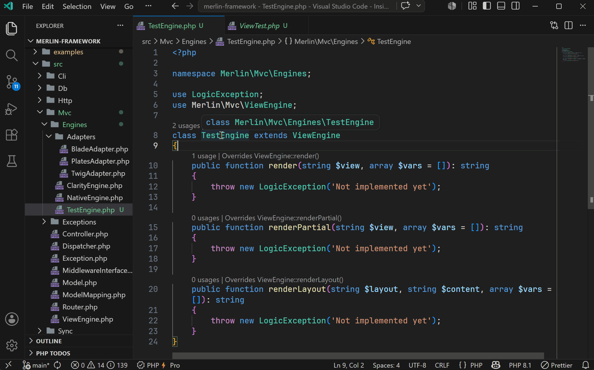The height and width of the screenshot is (370, 594).
Task: Toggle the Primary Side Bar visibility
Action: pos(487,6)
